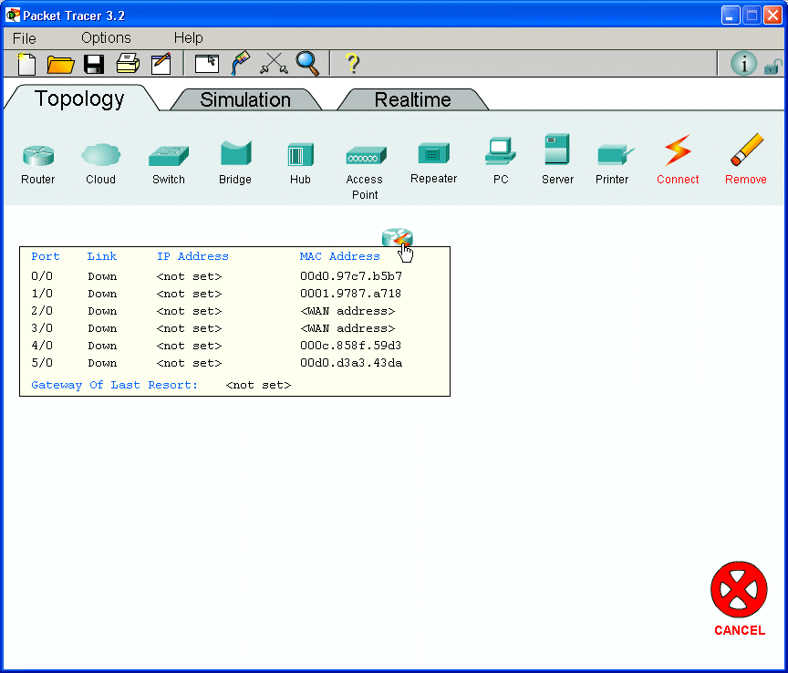Click the gateway's <not set> value
The height and width of the screenshot is (673, 788).
pyautogui.click(x=258, y=385)
